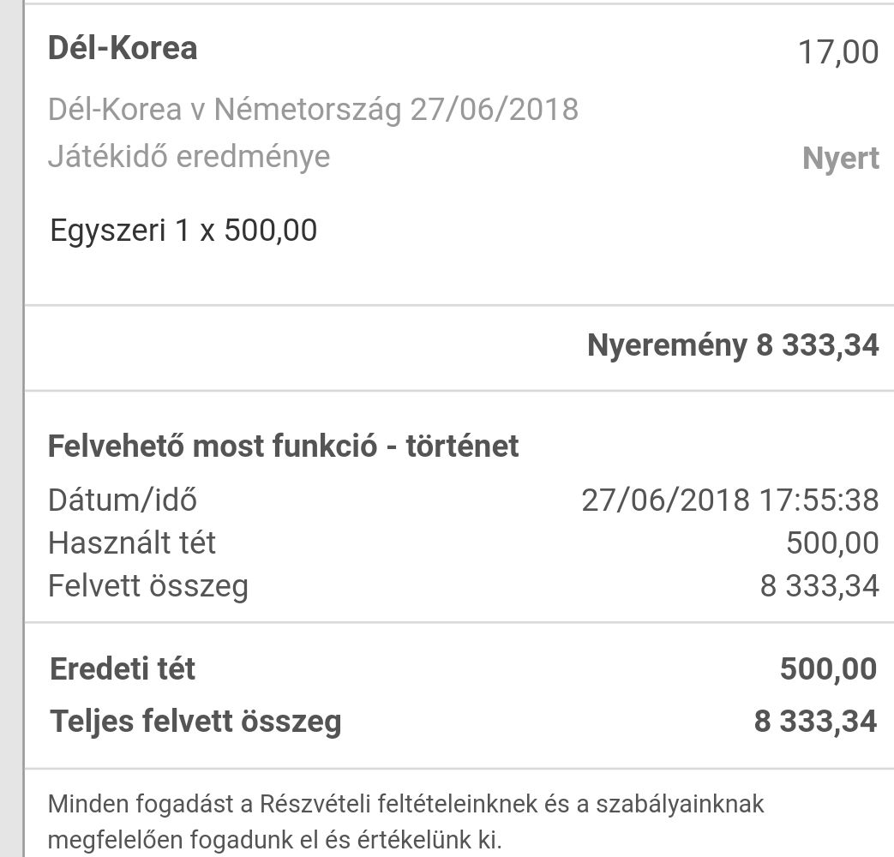Select the Egyszeri 1 x 500,00 line

pos(183,231)
